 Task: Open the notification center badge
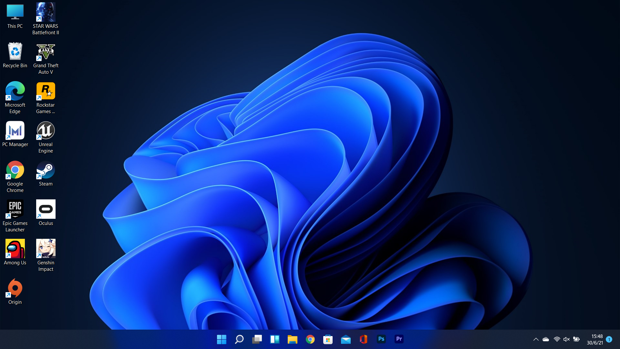pos(609,339)
